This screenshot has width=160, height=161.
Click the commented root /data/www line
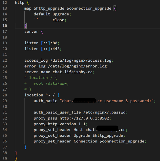point(46,83)
